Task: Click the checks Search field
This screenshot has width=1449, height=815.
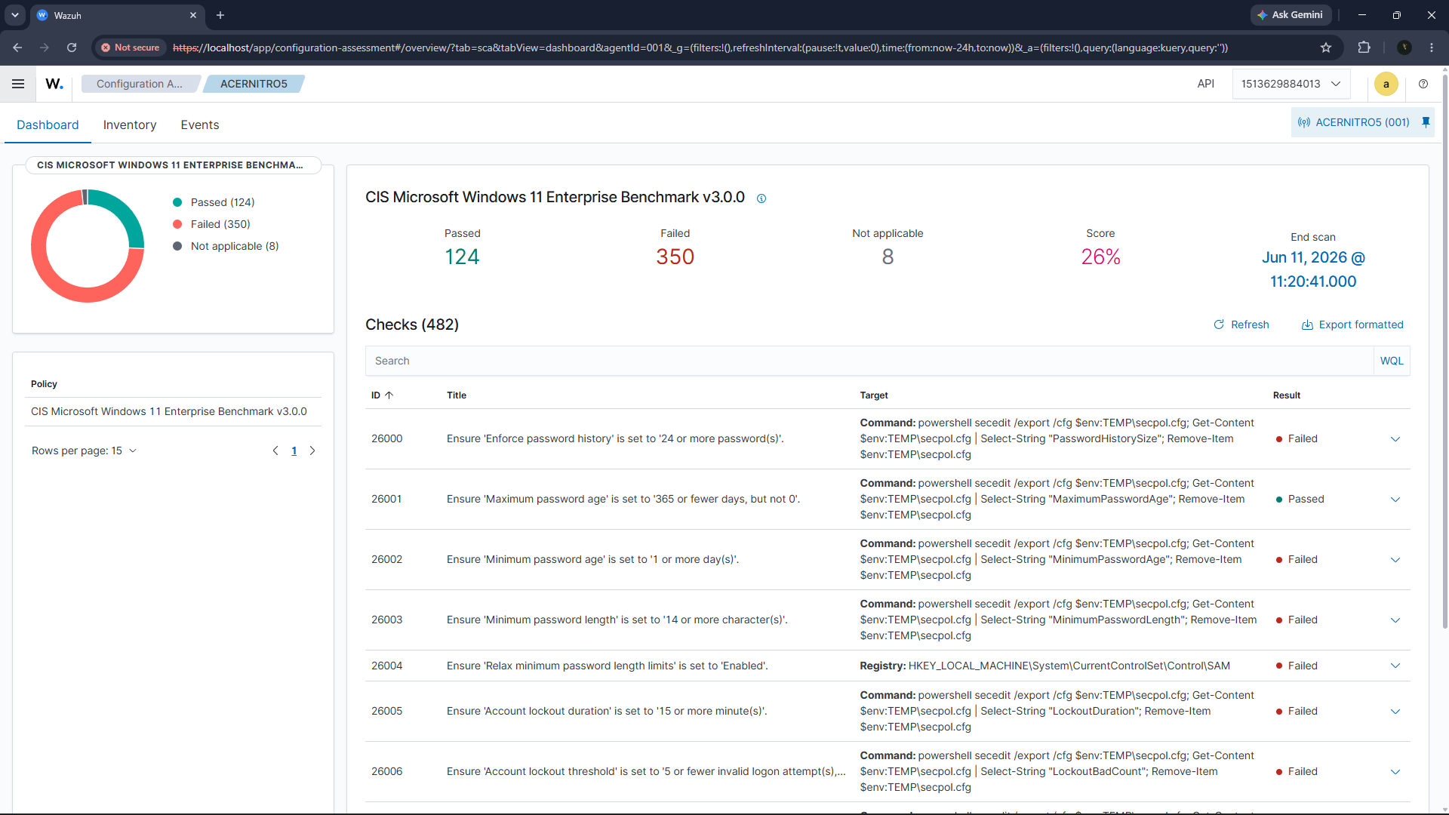Action: pyautogui.click(x=869, y=361)
